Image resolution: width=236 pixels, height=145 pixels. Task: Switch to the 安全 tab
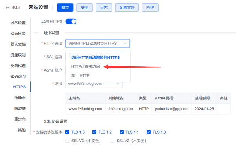click(x=85, y=7)
